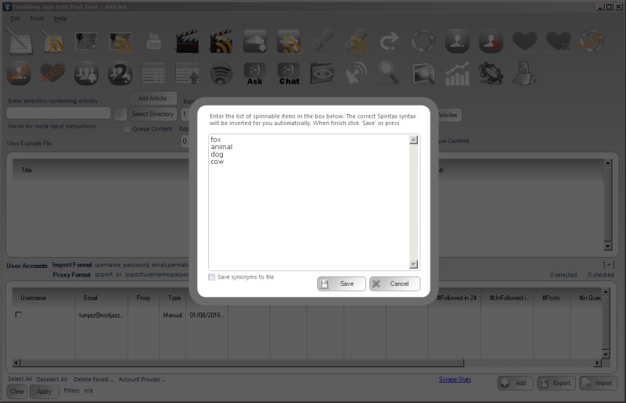Screen dimensions: 626x403
Task: Open the Tools menu
Action: click(x=37, y=18)
